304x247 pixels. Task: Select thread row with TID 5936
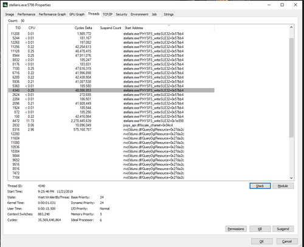(x=111, y=81)
